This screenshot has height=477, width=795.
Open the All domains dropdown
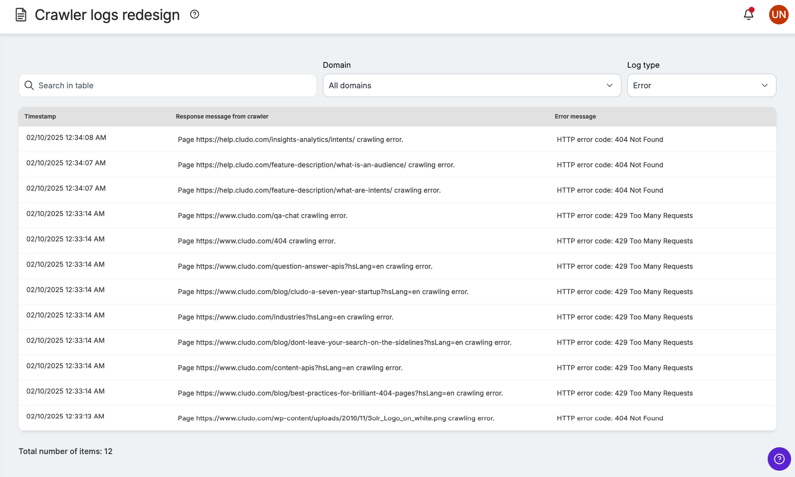(471, 85)
